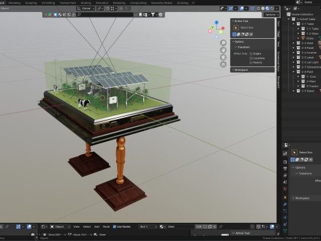Expand the Workspace panel in Properties editor
The width and height of the screenshot is (321, 241).
click(294, 198)
